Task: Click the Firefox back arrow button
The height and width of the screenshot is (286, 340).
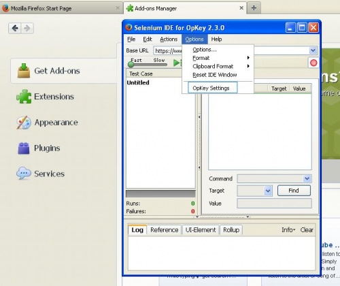Action: pos(15,28)
